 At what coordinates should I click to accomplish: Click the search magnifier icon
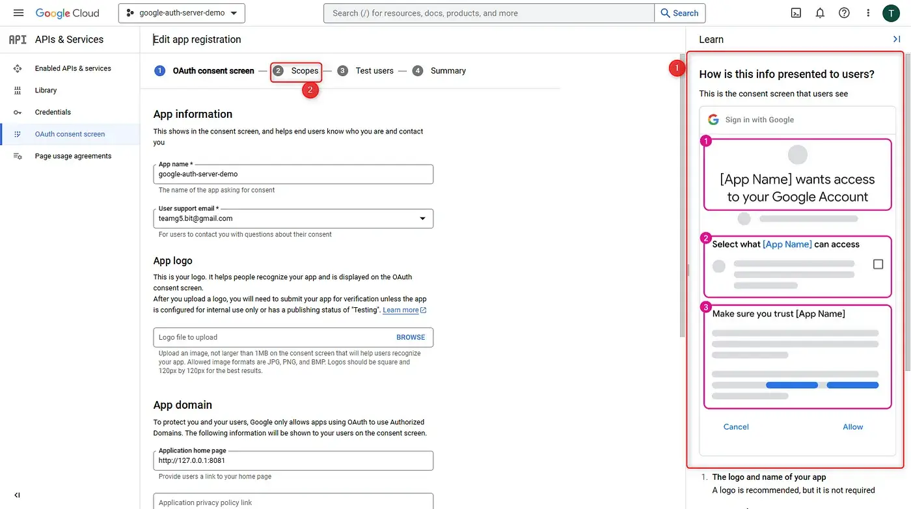(x=666, y=13)
